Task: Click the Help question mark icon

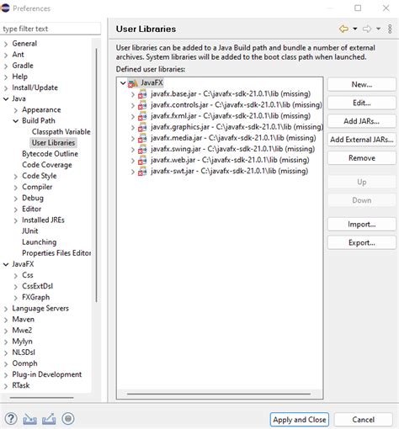Action: pyautogui.click(x=11, y=419)
